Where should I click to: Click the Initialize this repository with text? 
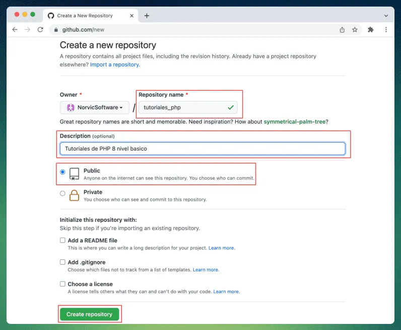click(98, 220)
